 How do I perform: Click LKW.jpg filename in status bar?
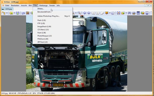click(5, 93)
